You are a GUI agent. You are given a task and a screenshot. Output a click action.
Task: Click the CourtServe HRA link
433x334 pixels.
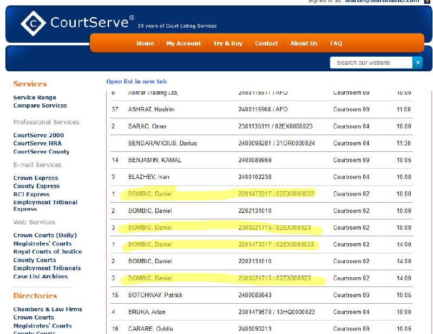click(x=37, y=143)
